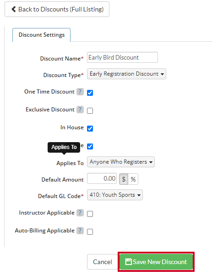Toggle the checkbox beside the Applies To tooltip

click(x=90, y=146)
